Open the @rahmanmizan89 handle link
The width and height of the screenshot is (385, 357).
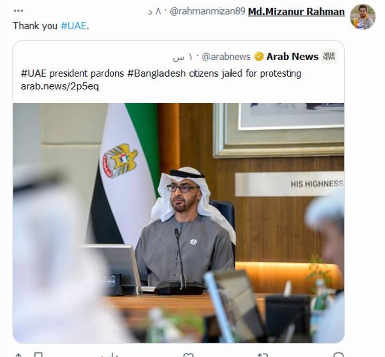coord(208,12)
